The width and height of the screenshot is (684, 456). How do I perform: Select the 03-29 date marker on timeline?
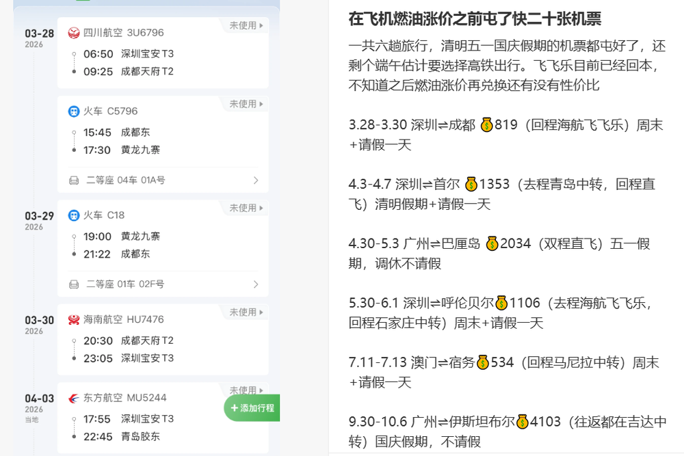pyautogui.click(x=39, y=221)
